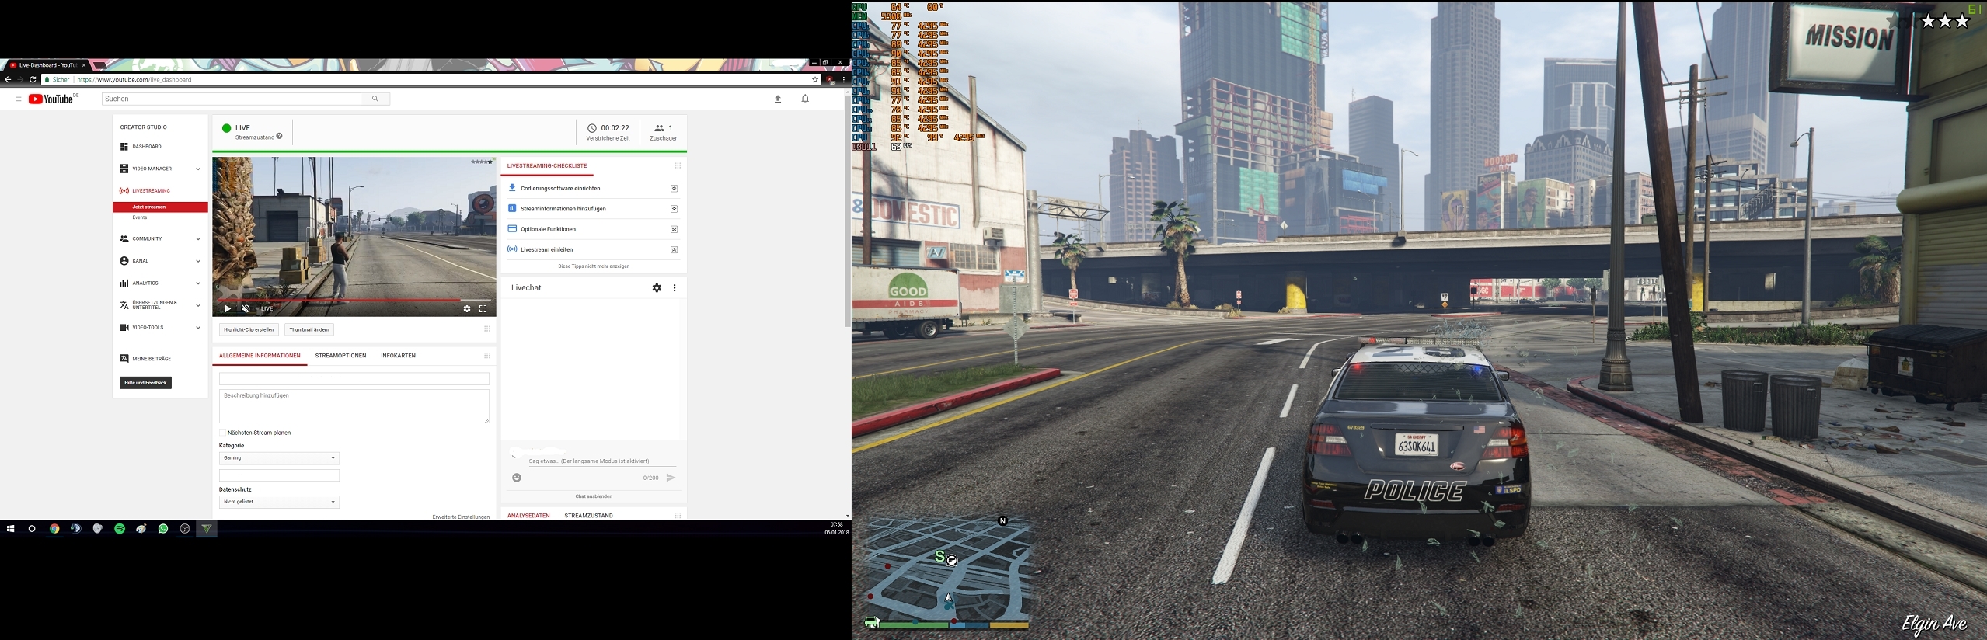
Task: Open OBS Studio from the taskbar
Action: tap(185, 528)
